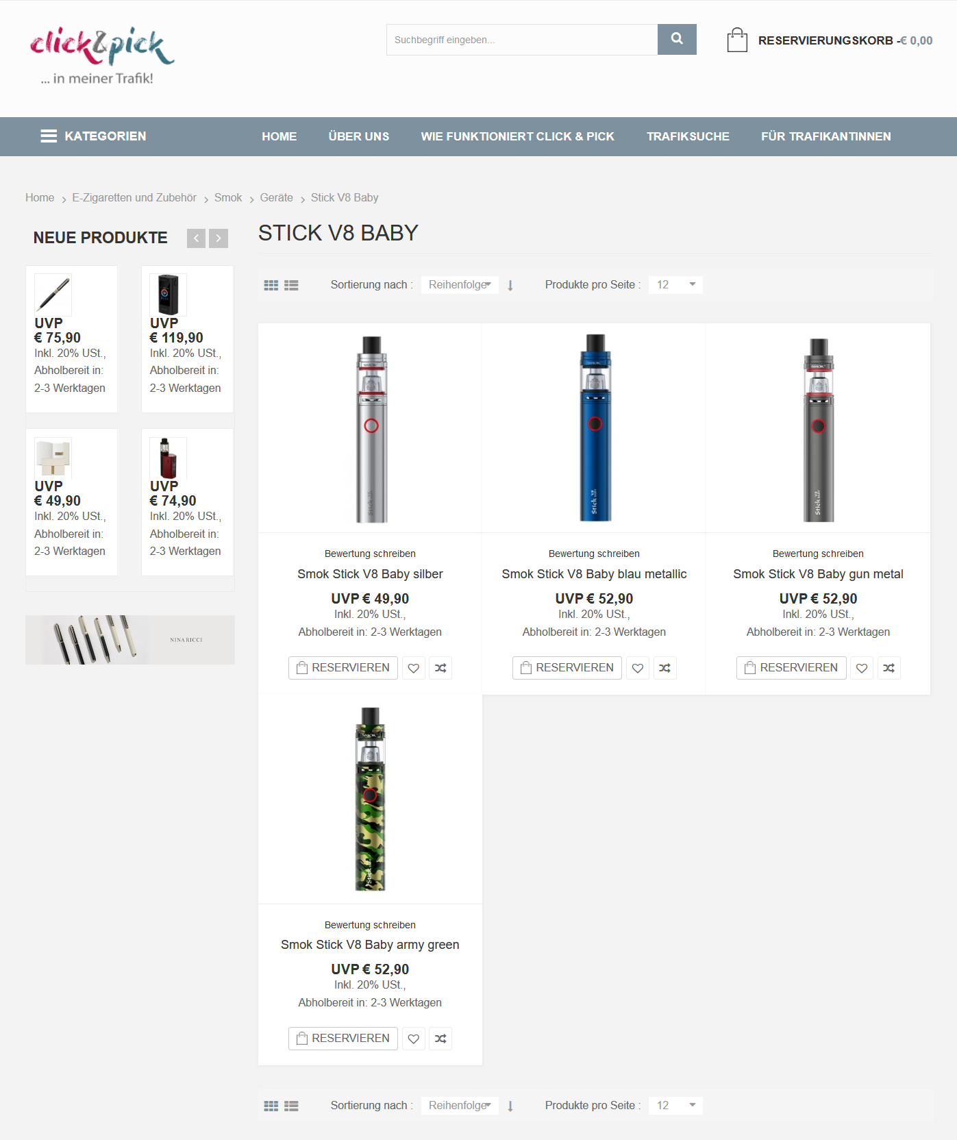Screen dimensions: 957x1140
Task: Click the Nina Ricci pens banner
Action: coord(130,640)
